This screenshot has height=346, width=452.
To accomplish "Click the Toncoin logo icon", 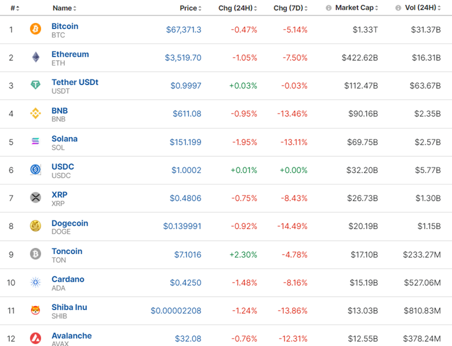I will (35, 254).
